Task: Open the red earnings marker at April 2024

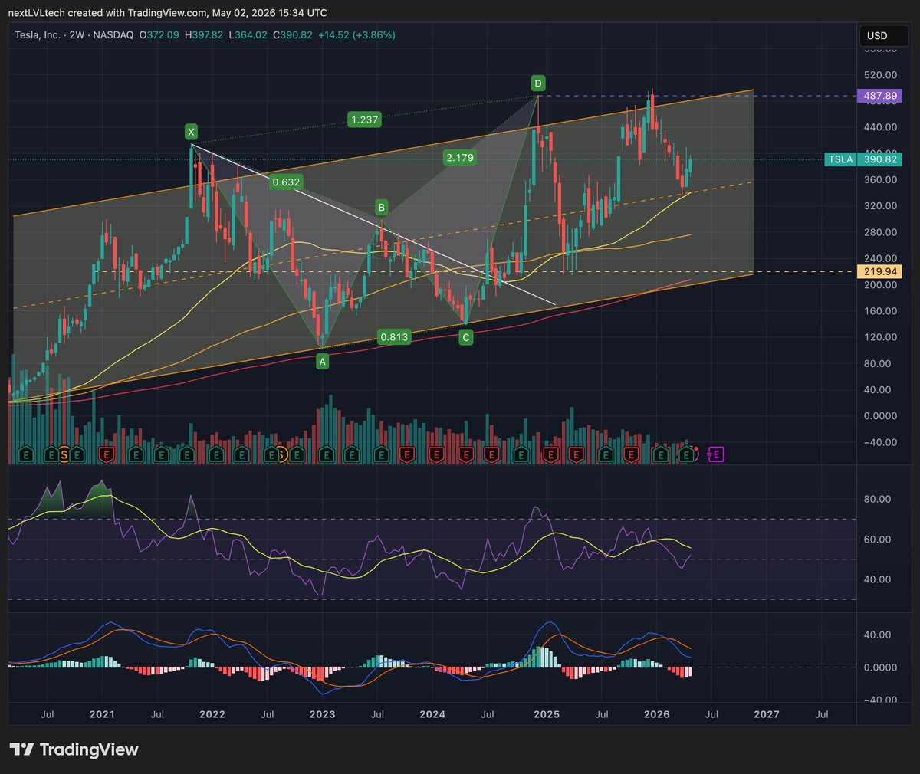Action: click(465, 454)
